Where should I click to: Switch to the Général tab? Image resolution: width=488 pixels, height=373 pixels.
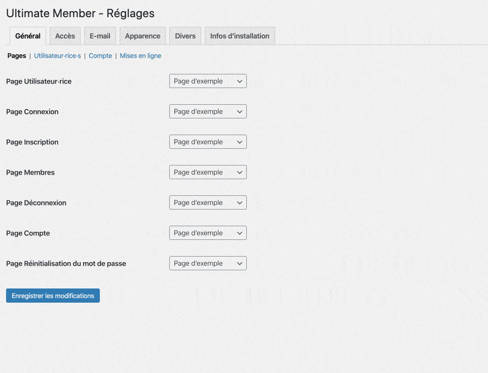click(28, 36)
